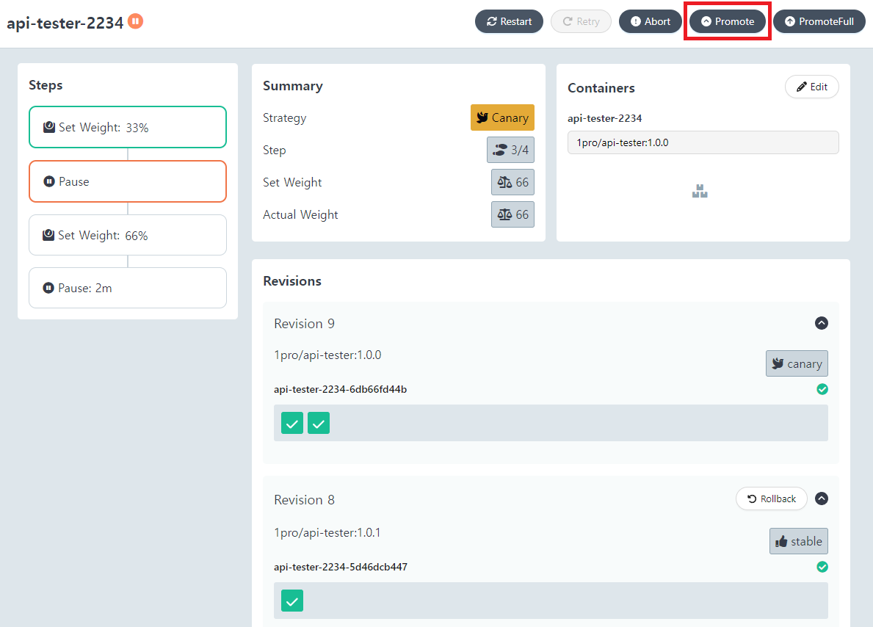Click Revision 9 image text 1pro/api-tester:1.0.0
Viewport: 873px width, 627px height.
[x=327, y=355]
